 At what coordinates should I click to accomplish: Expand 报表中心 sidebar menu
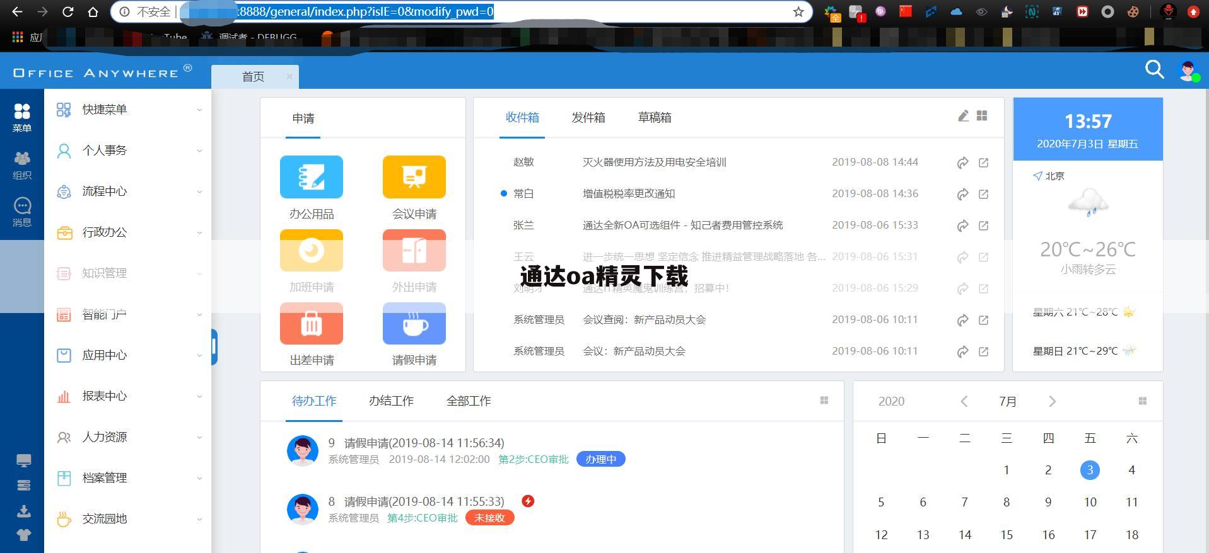coord(129,396)
